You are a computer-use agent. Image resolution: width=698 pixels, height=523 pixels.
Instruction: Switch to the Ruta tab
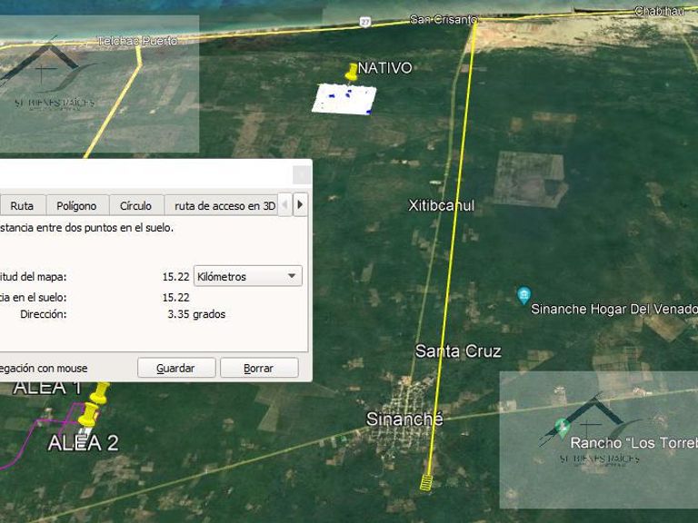[22, 206]
